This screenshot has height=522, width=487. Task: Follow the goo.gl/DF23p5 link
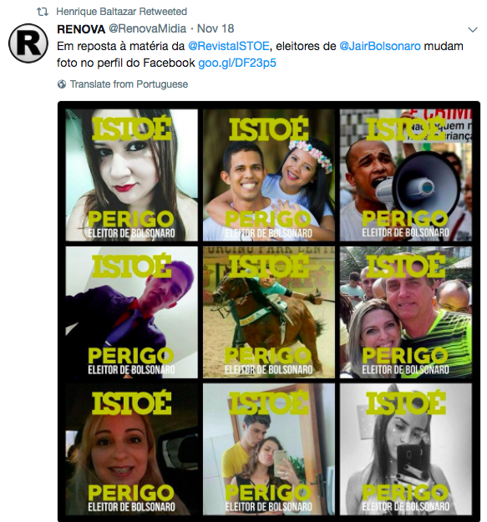click(x=237, y=63)
